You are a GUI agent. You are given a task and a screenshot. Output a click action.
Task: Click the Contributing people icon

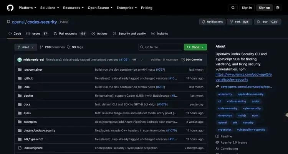coord(217,149)
